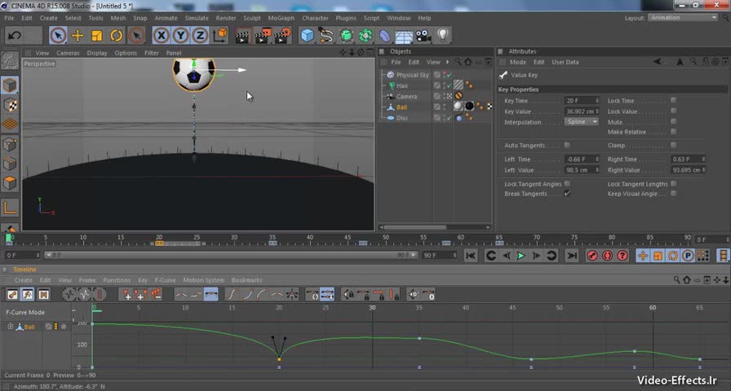Open the MoGraph menu

tap(281, 17)
